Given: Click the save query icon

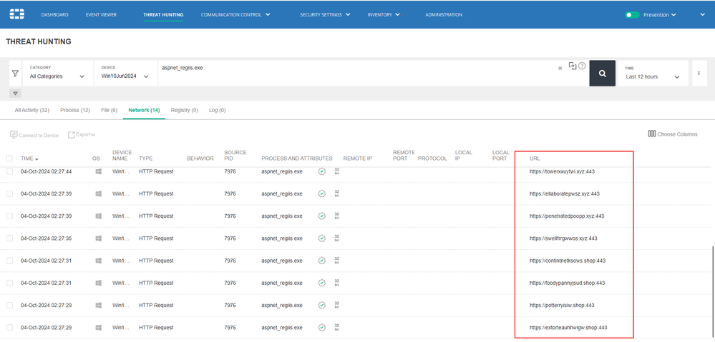Looking at the screenshot, I should [572, 66].
